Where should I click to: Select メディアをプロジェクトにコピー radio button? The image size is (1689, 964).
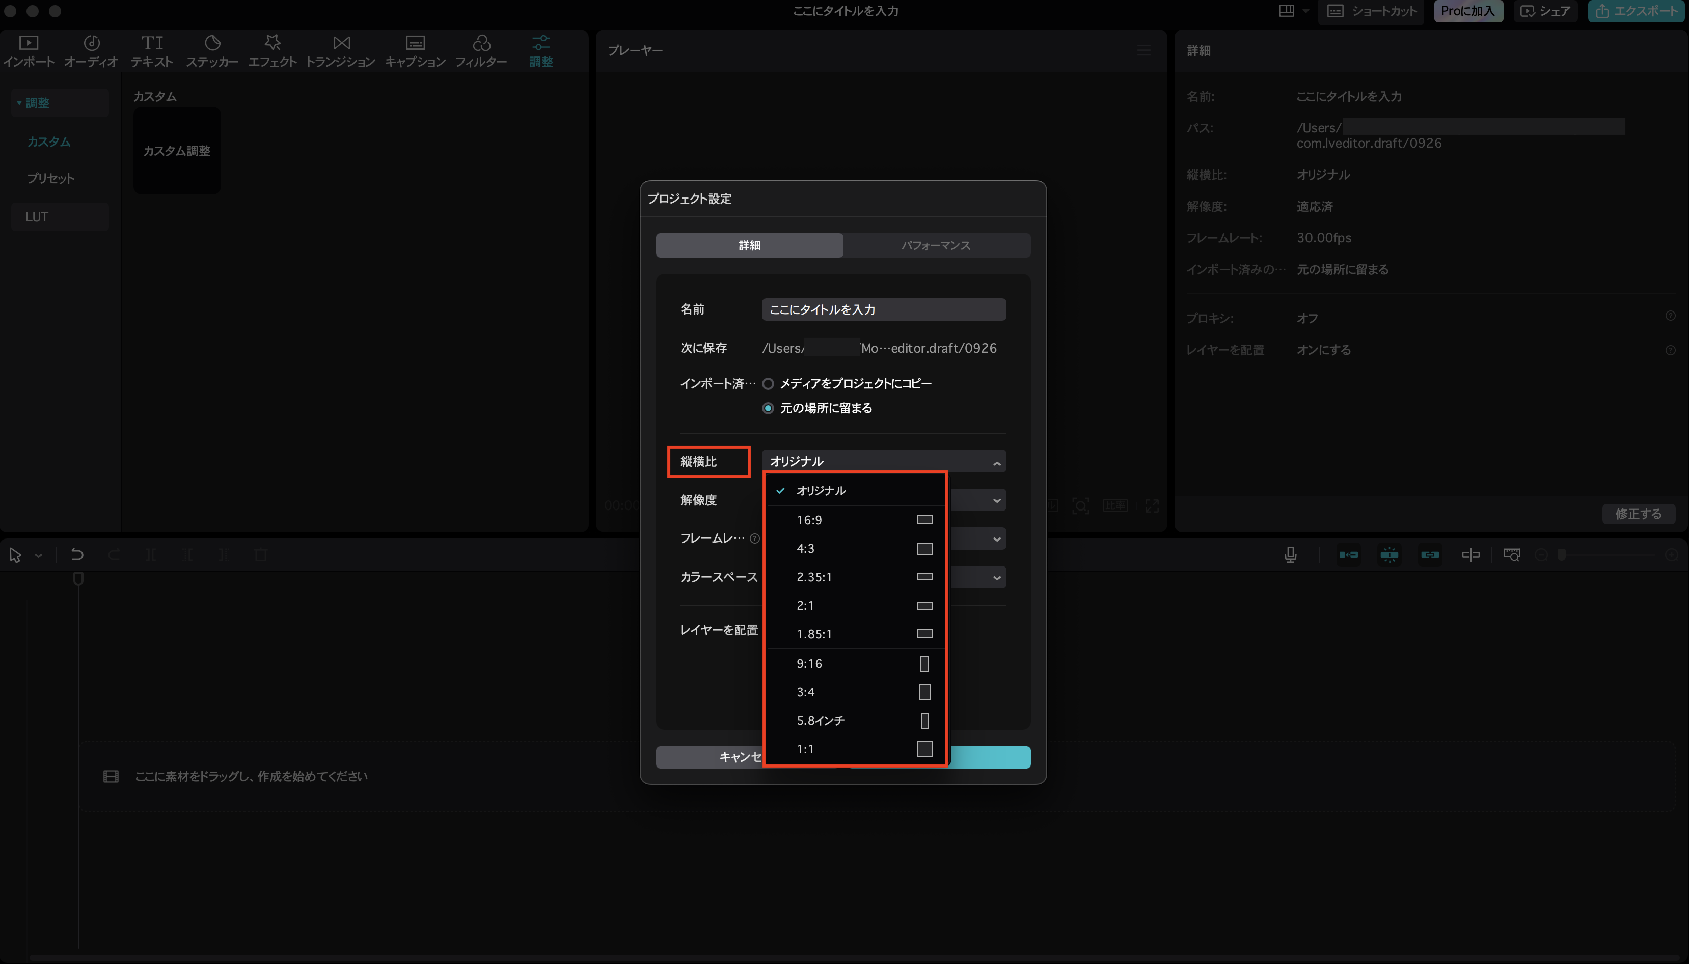(x=768, y=384)
